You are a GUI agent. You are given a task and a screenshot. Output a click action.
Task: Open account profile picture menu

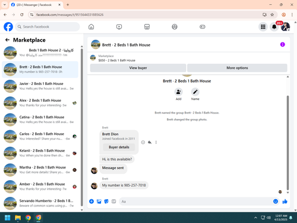pos(285,27)
